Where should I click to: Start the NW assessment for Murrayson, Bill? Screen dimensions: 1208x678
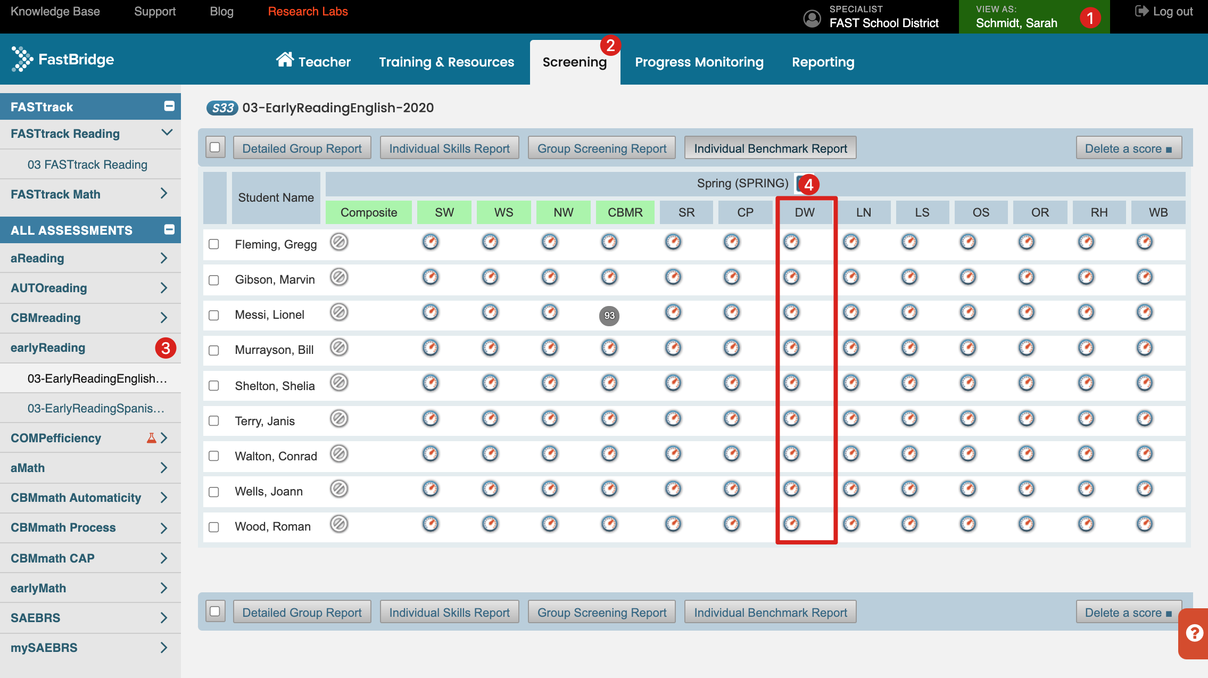tap(550, 348)
